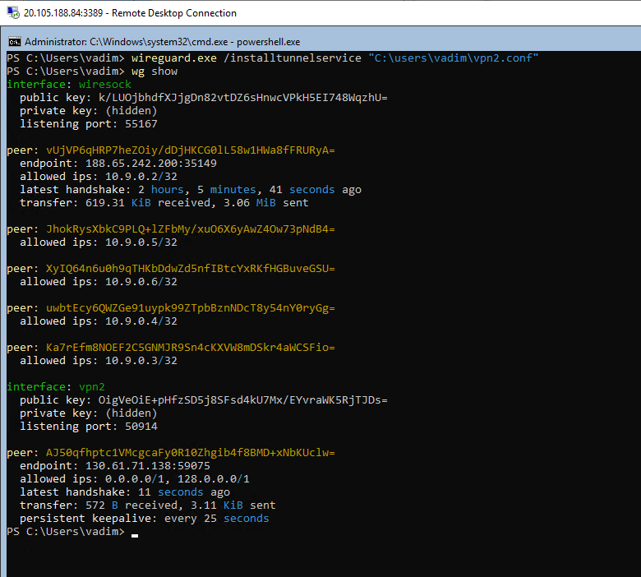The height and width of the screenshot is (577, 641).
Task: Click the cmd.exe icon in console title bar
Action: point(15,42)
